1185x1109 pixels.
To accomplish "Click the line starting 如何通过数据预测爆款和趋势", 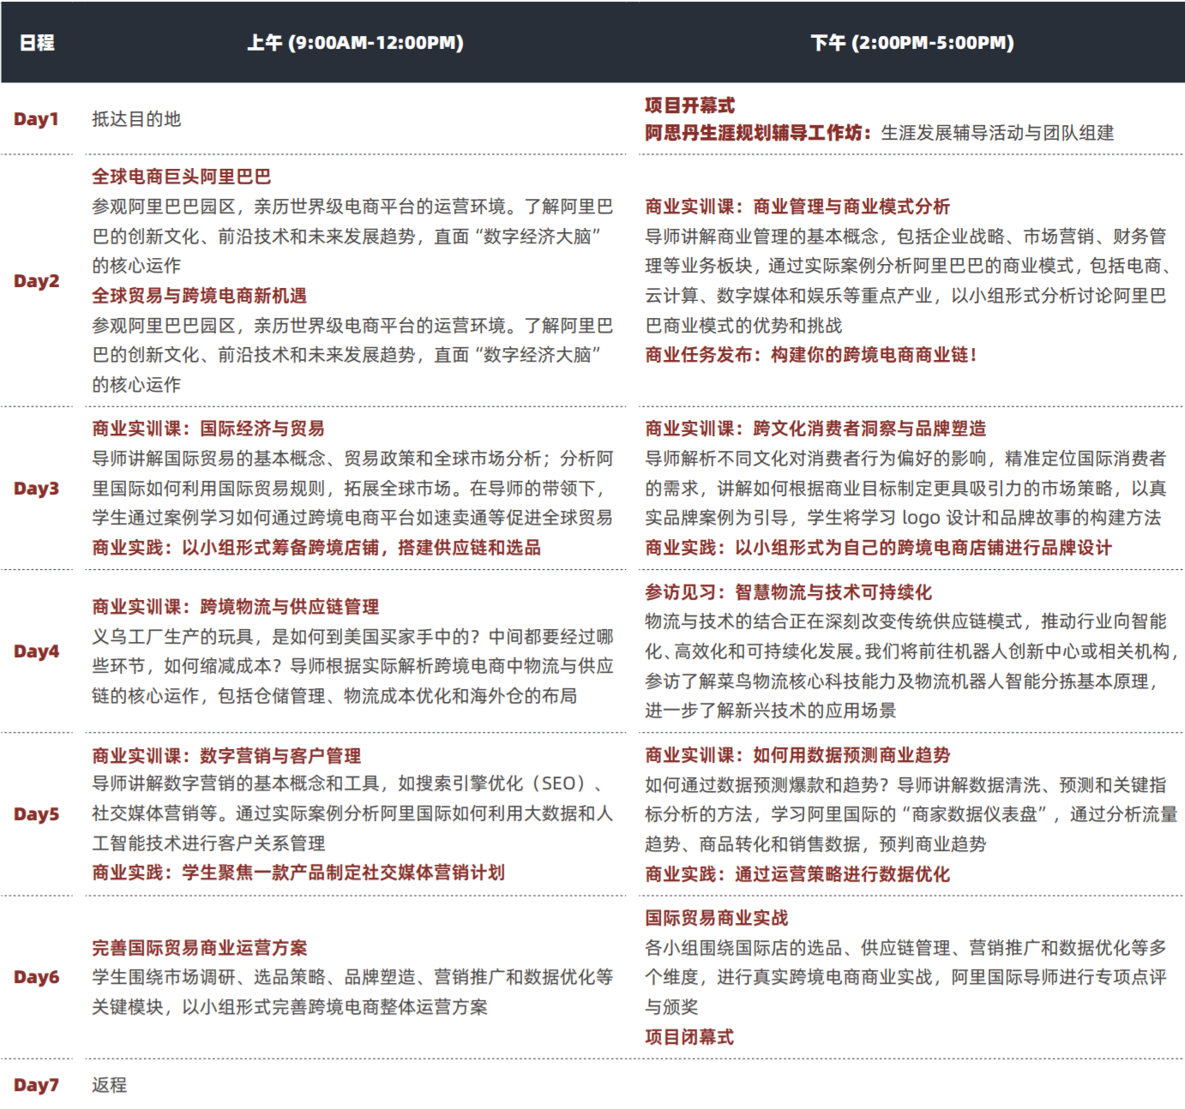I will (x=906, y=785).
